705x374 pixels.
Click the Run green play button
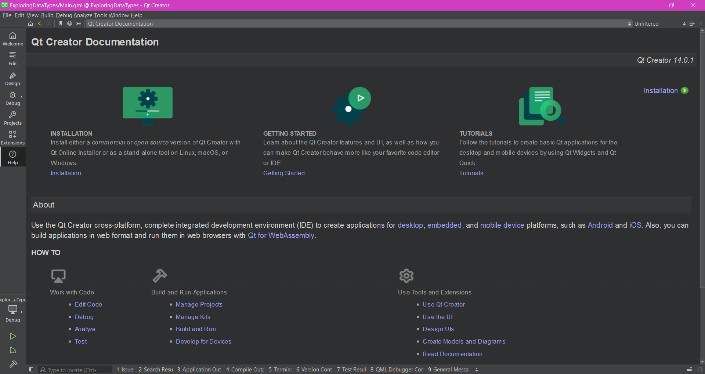(x=13, y=336)
